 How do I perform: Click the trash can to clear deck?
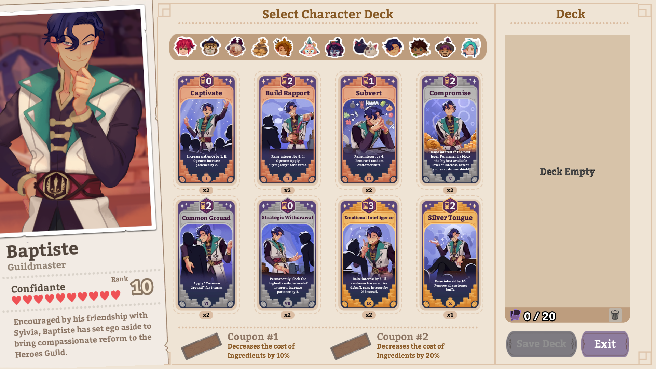click(615, 315)
